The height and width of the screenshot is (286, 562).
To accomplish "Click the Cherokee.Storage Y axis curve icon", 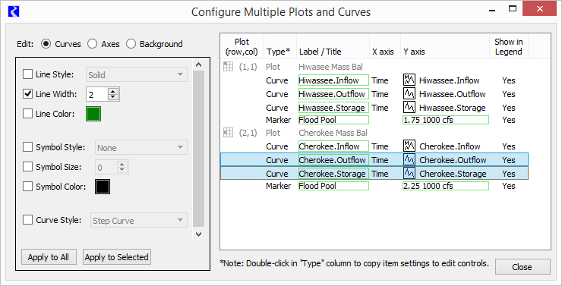I will coord(409,173).
